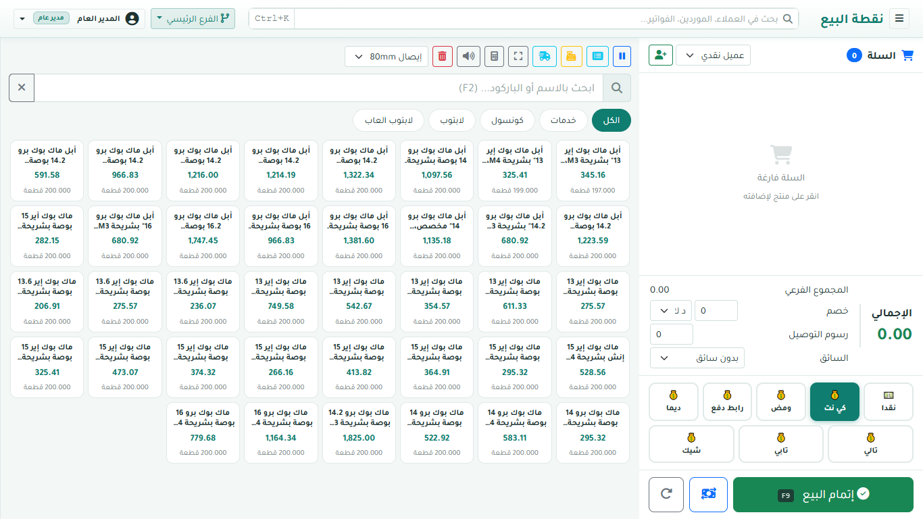The width and height of the screenshot is (923, 519).
Task: Click the user avatar icon beside المدير العام
Action: (132, 19)
